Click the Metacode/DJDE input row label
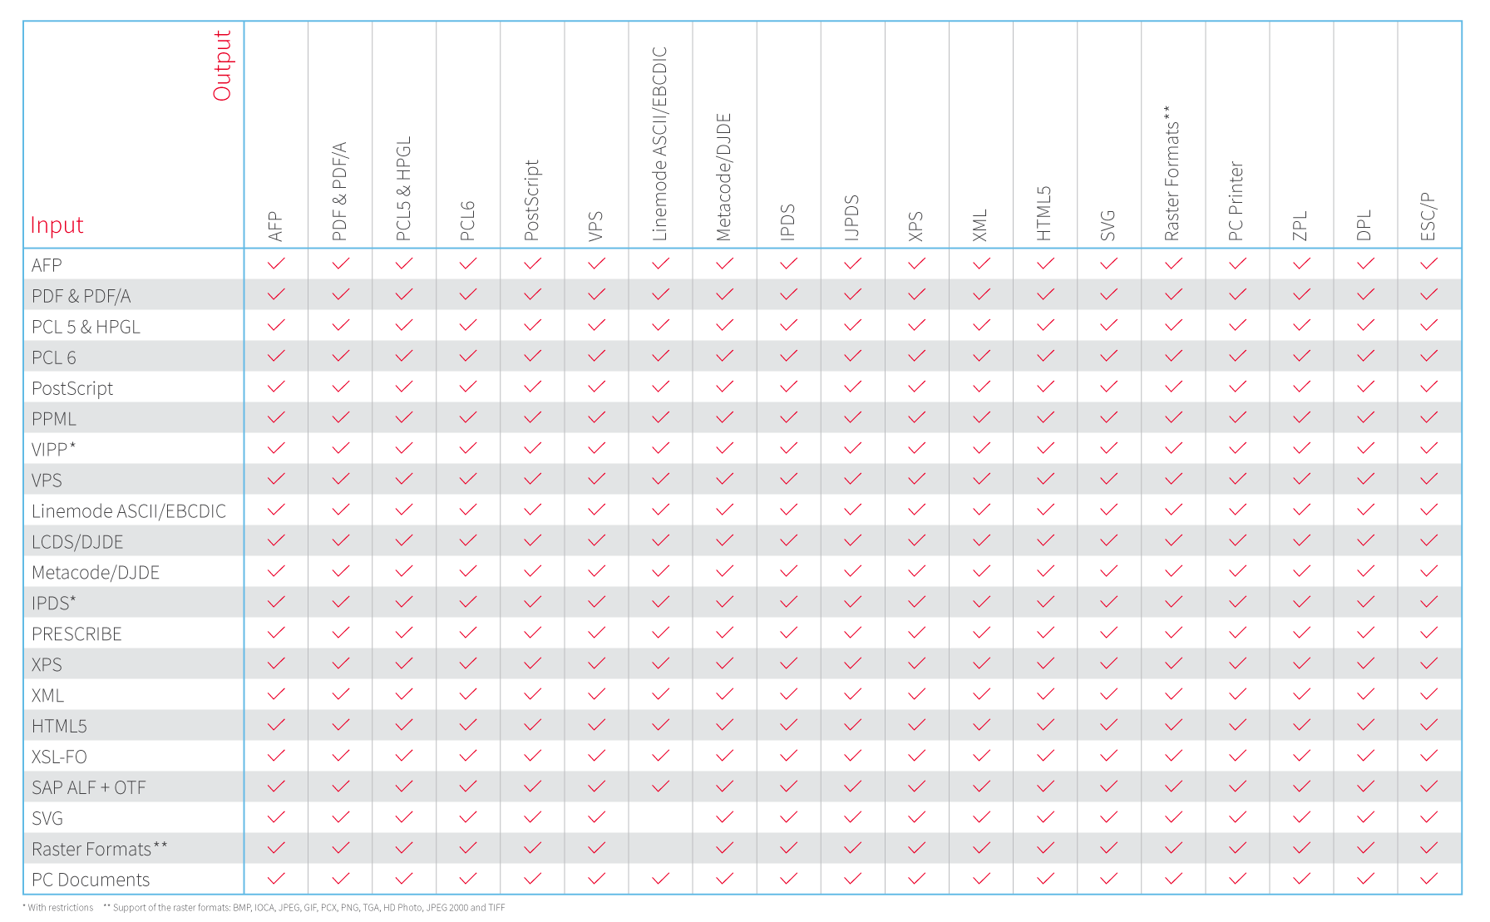The height and width of the screenshot is (922, 1490). pos(96,573)
